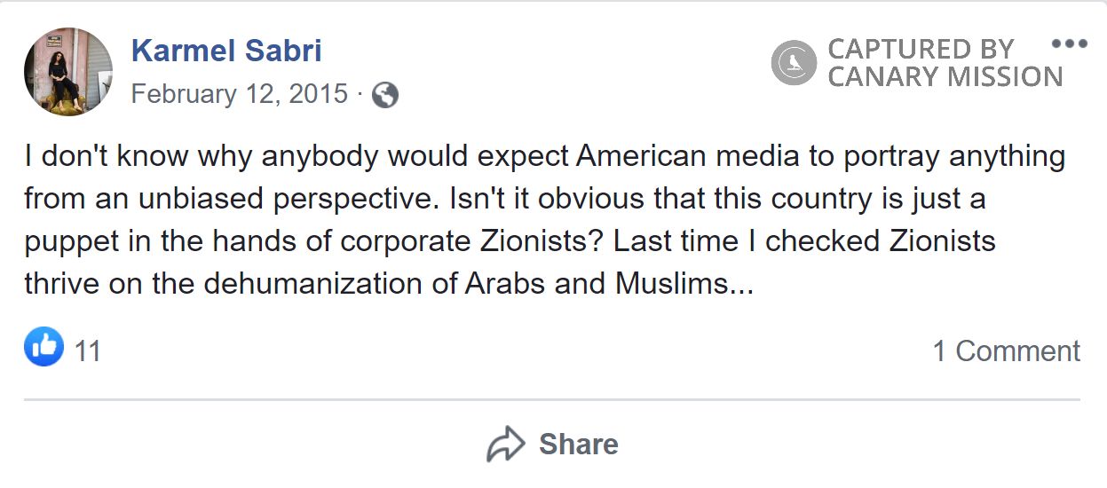1107x488 pixels.
Task: Visit the Karmel Sabri profile name link
Action: click(226, 51)
